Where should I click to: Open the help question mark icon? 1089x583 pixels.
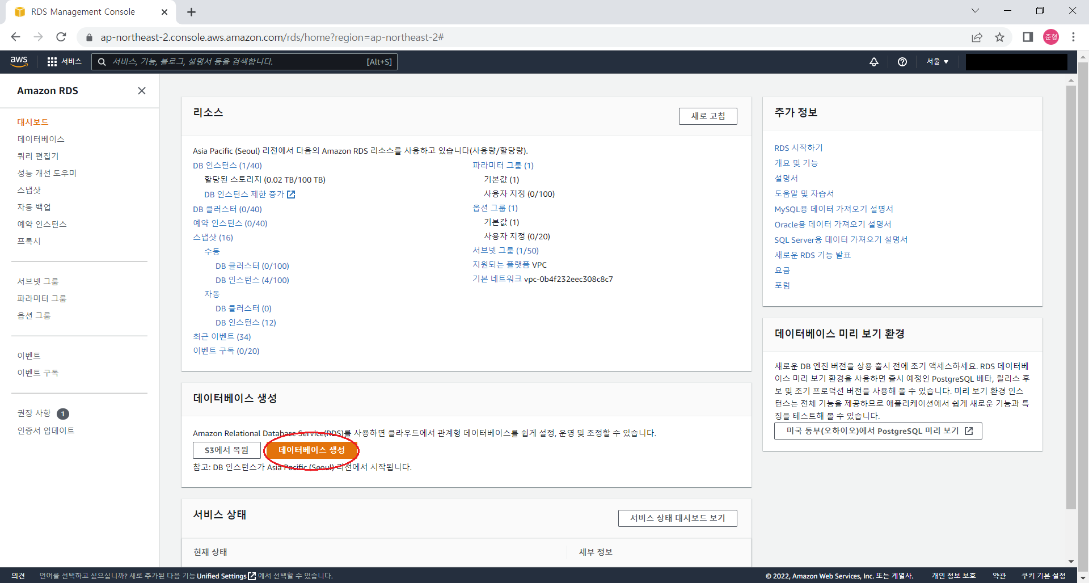point(902,62)
